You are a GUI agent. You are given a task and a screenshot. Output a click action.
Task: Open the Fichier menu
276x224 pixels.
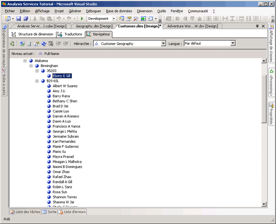pyautogui.click(x=10, y=11)
